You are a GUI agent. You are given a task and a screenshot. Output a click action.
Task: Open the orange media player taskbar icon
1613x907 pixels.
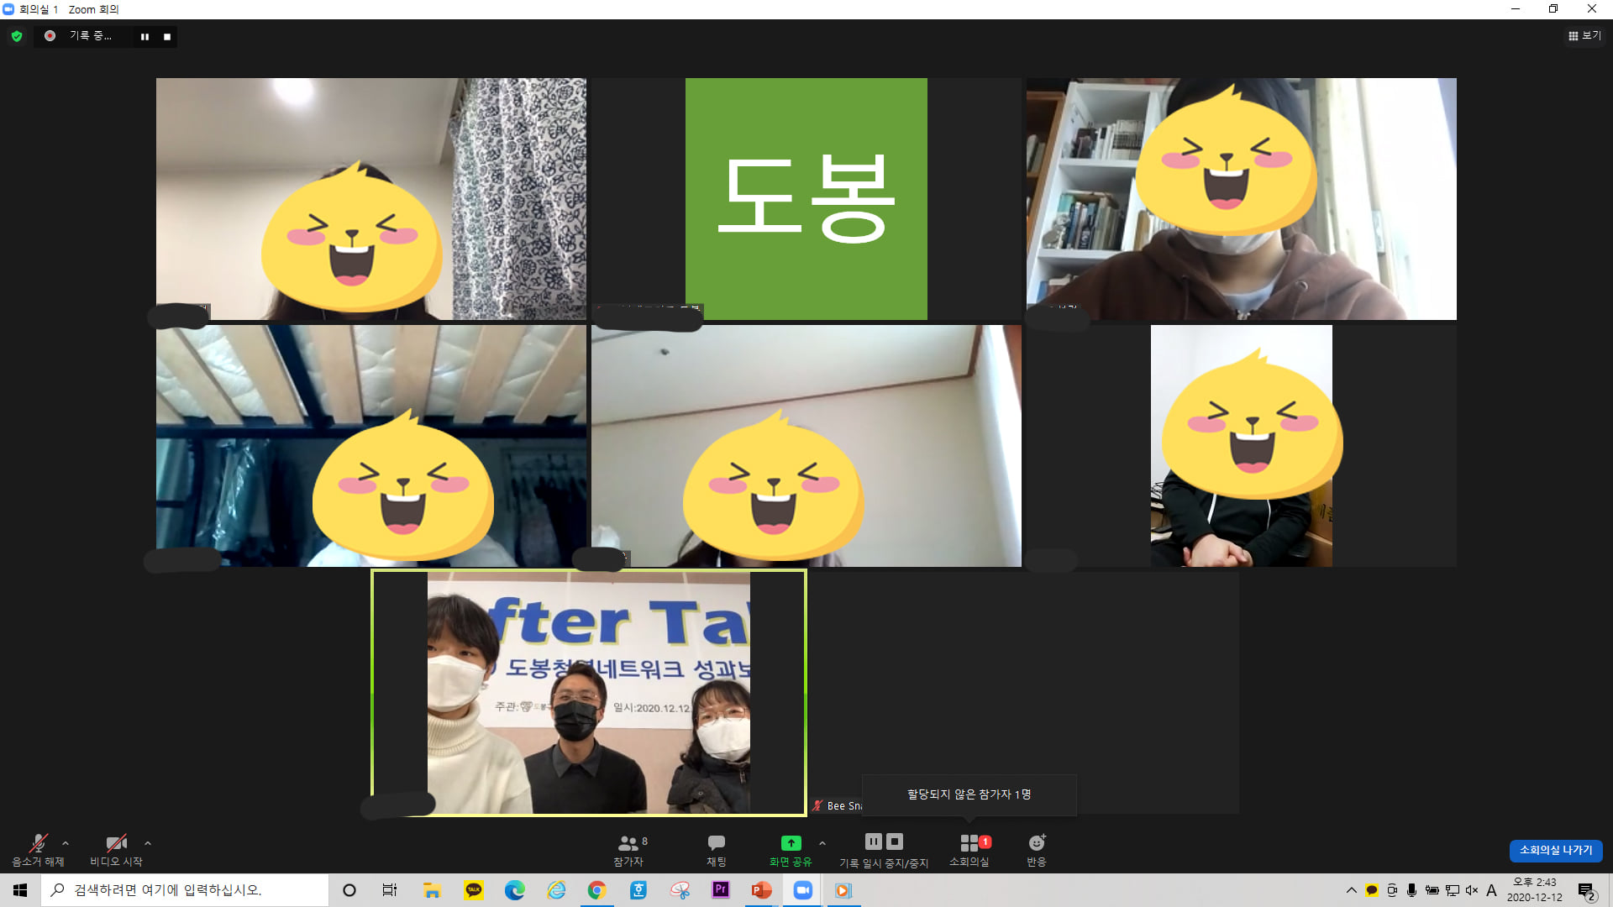click(843, 890)
